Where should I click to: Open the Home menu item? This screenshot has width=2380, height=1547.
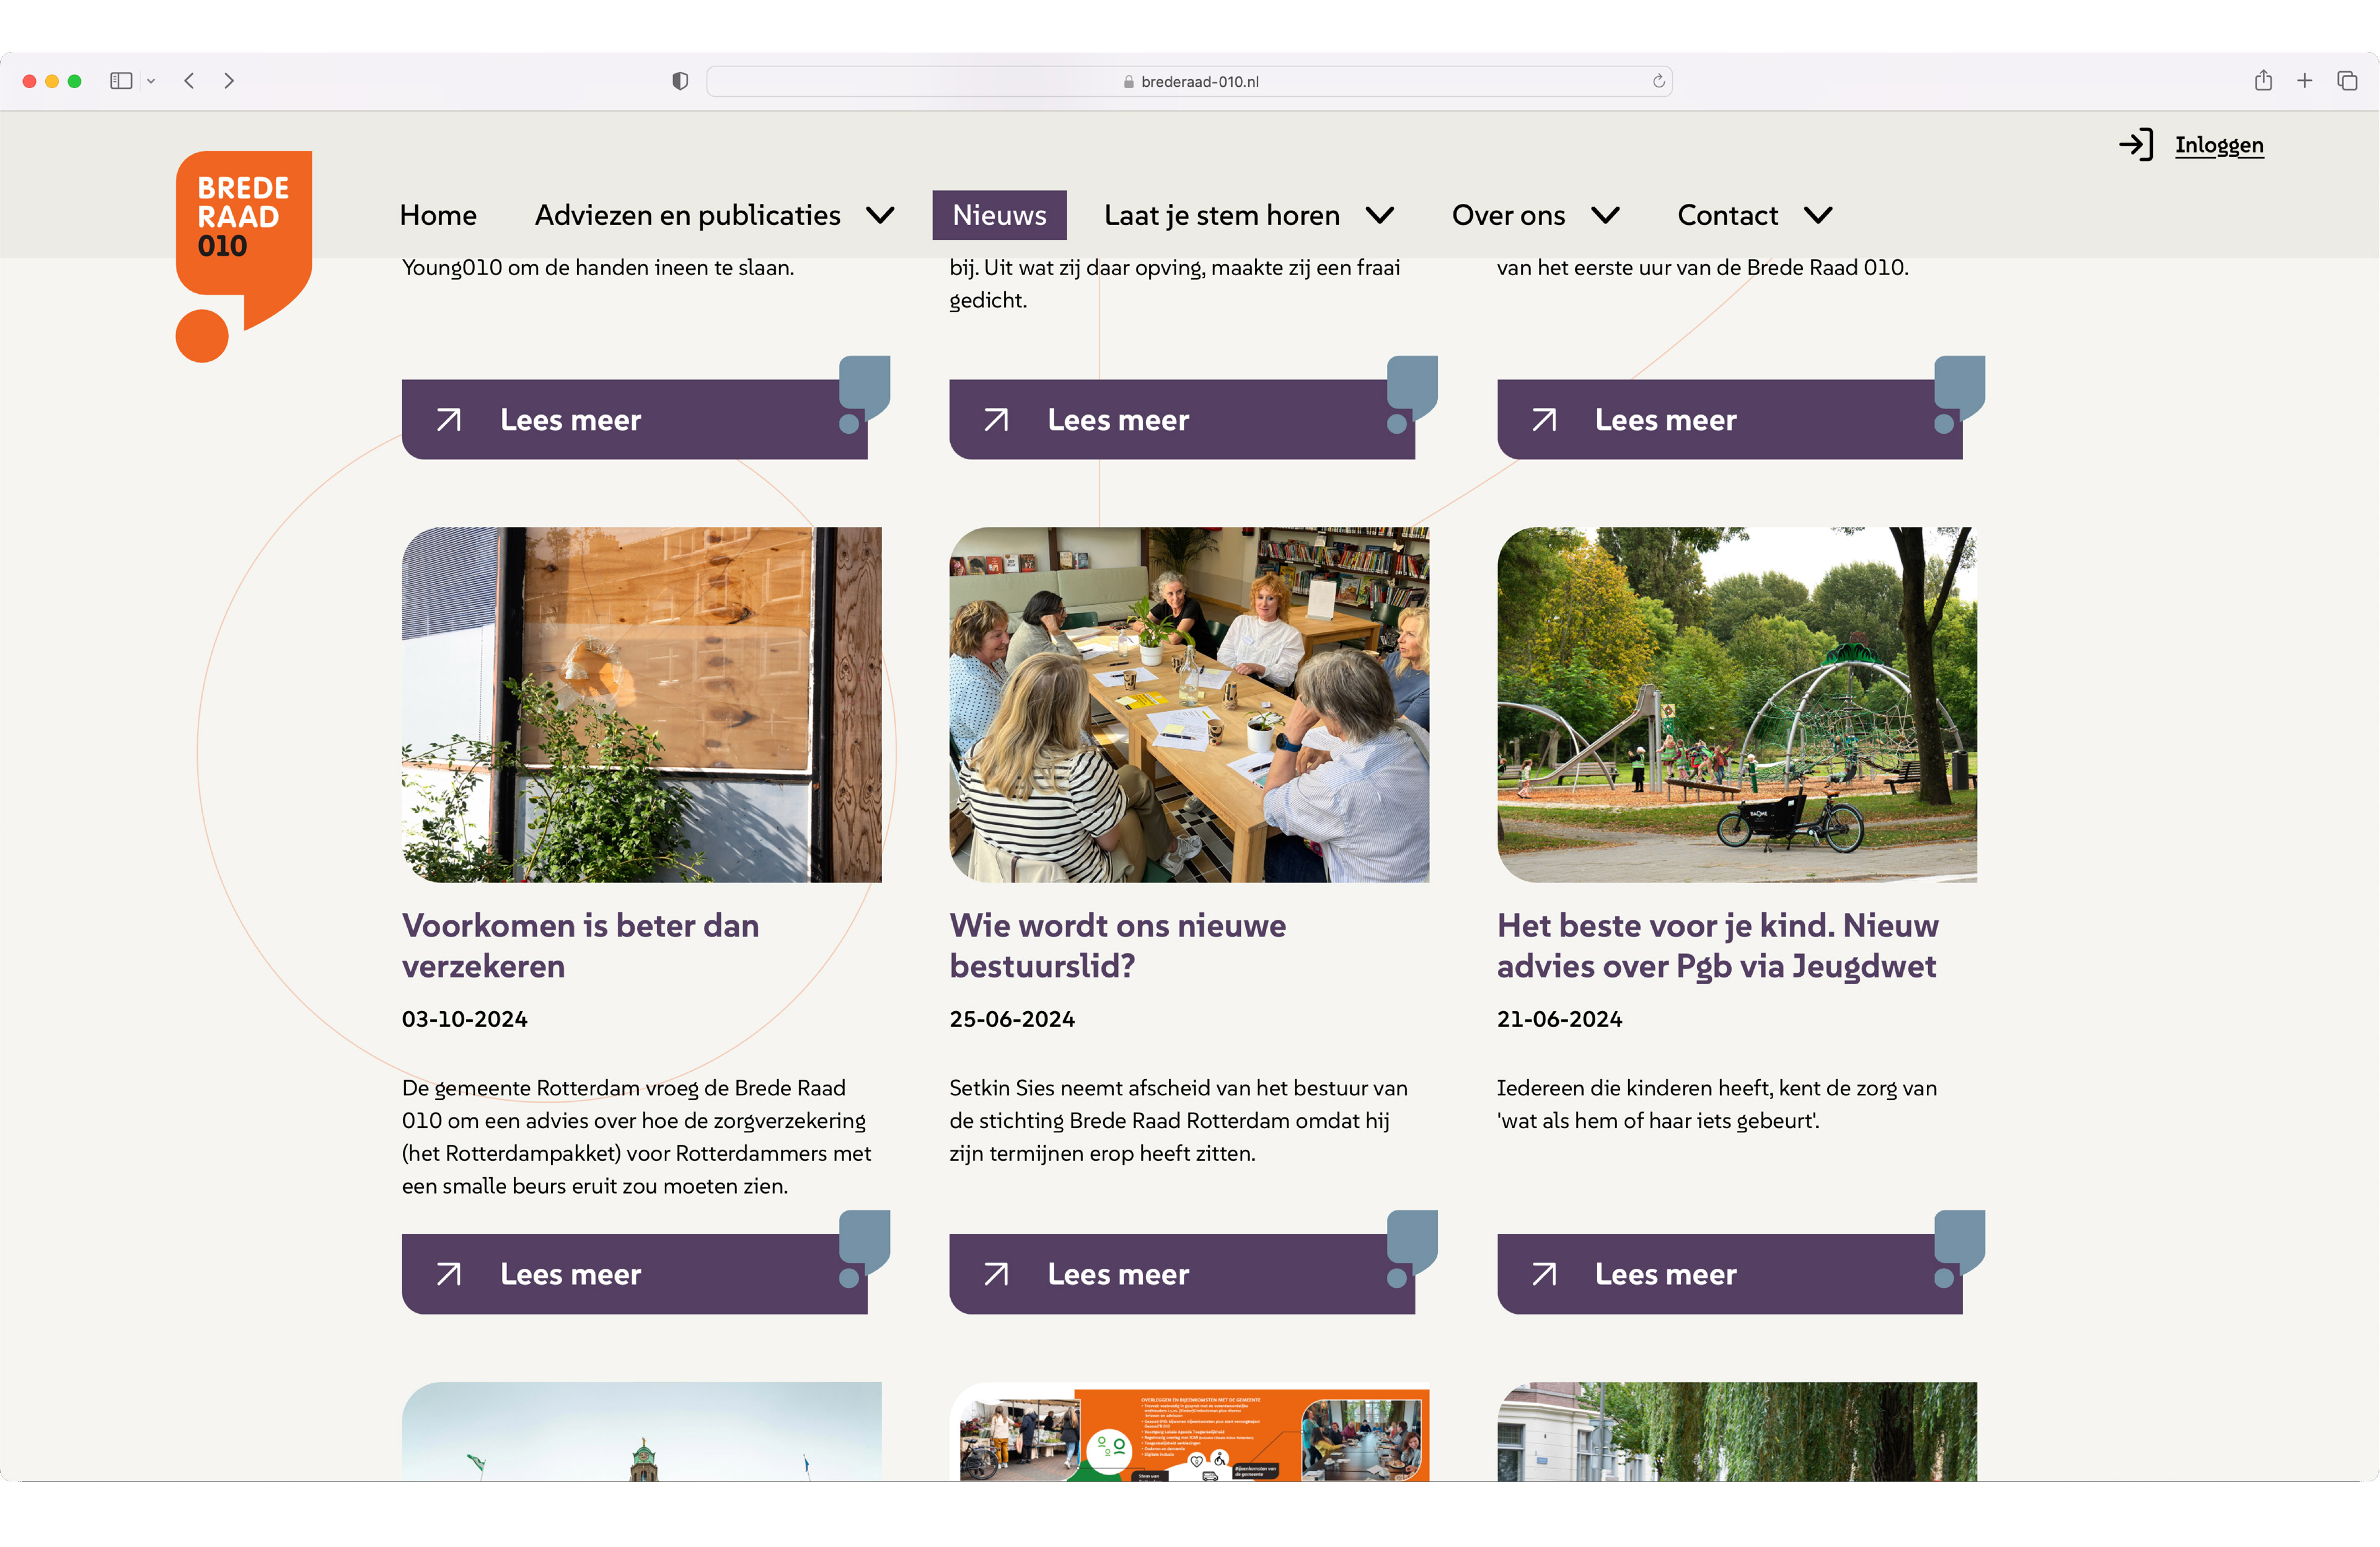pyautogui.click(x=438, y=215)
